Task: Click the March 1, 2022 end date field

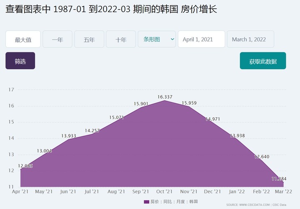Action: coord(250,39)
